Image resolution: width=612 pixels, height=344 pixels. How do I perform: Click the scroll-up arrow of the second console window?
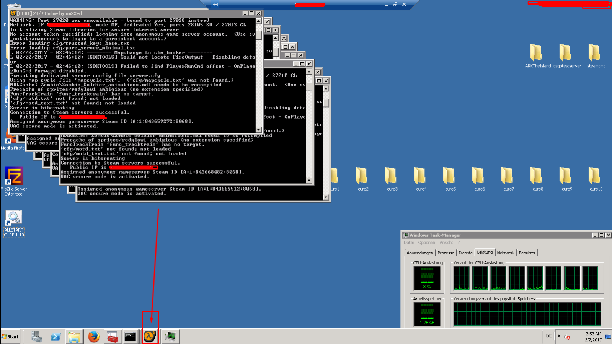[309, 72]
